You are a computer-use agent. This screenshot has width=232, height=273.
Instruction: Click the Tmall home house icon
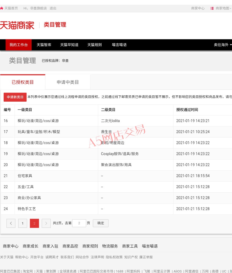pos(2,8)
